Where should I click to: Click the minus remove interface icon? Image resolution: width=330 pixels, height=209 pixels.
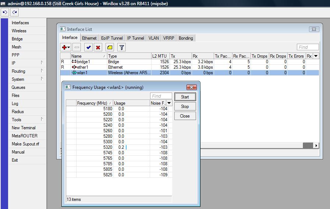[77, 47]
